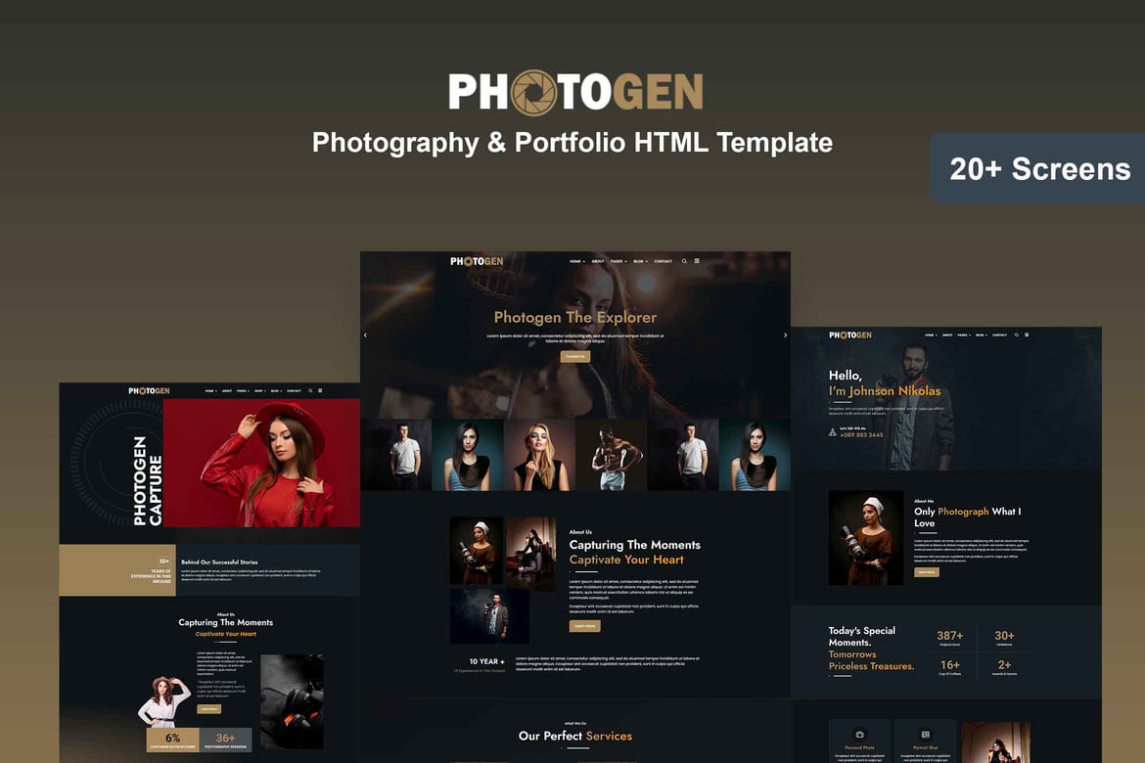Open the woman in red hat hero image
This screenshot has width=1145, height=763.
(261, 463)
